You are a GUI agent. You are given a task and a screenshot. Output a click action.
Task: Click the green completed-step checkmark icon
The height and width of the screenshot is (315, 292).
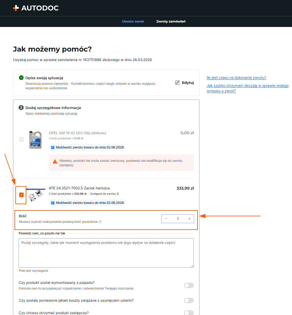[x=21, y=78]
